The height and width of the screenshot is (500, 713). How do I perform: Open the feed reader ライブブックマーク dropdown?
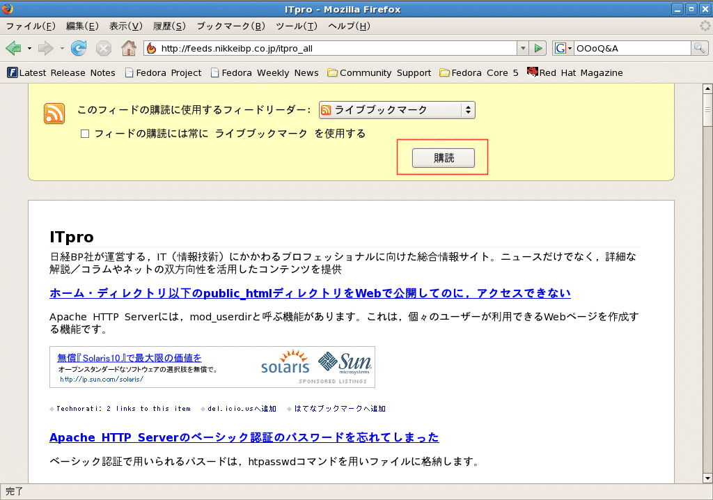click(x=397, y=110)
